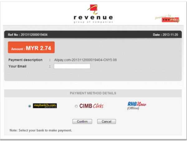The image size is (187, 141).
Task: Click the Date 2013-11-20 text
Action: tap(165, 35)
